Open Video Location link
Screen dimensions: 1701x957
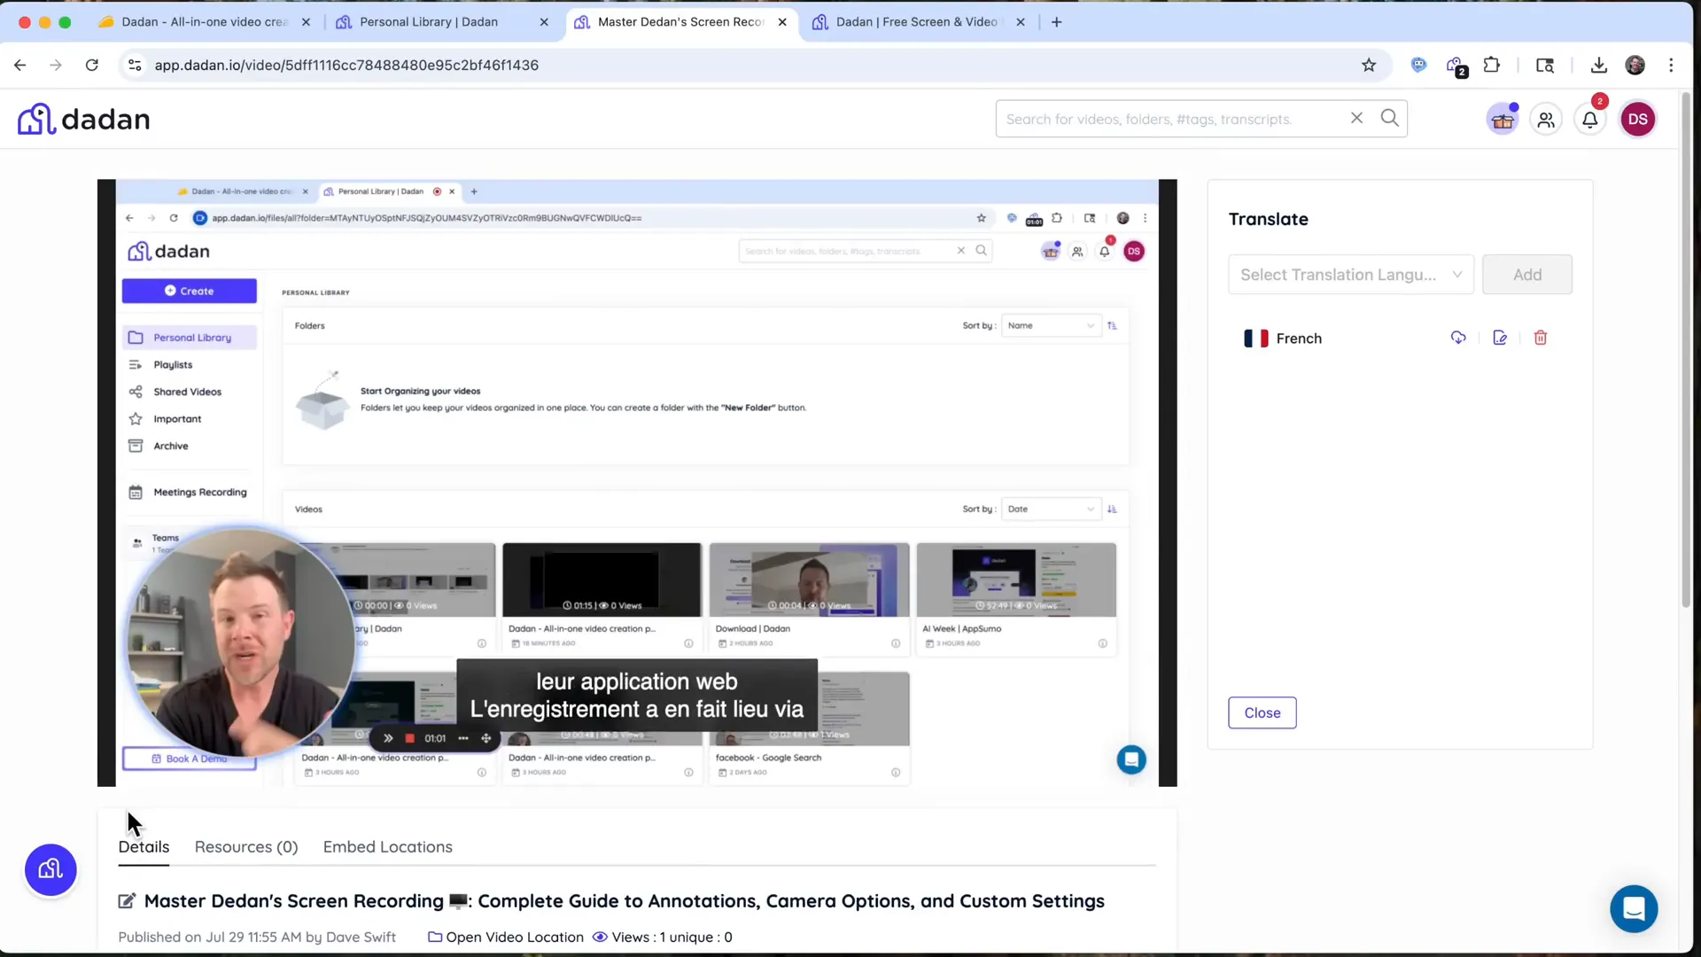(506, 938)
